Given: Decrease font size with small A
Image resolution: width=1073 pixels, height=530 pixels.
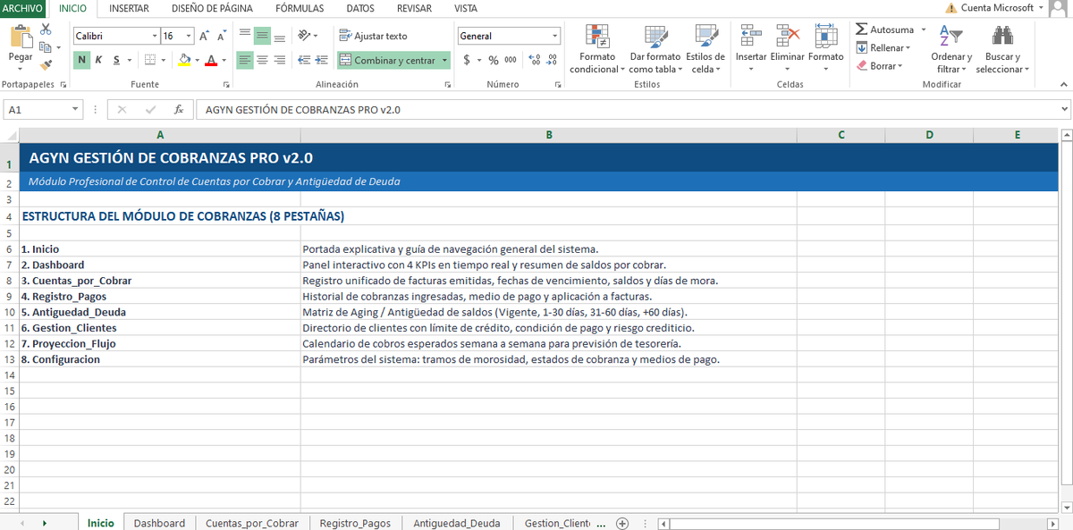Looking at the screenshot, I should click(x=220, y=36).
